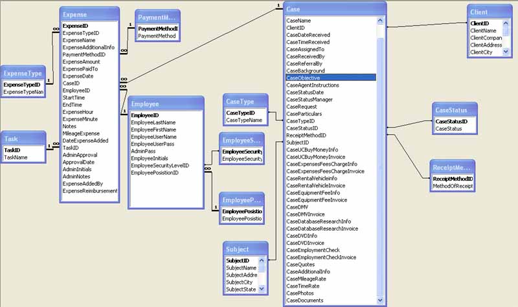
Task: Click the Subject table's scroll up arrow
Action: click(x=262, y=260)
